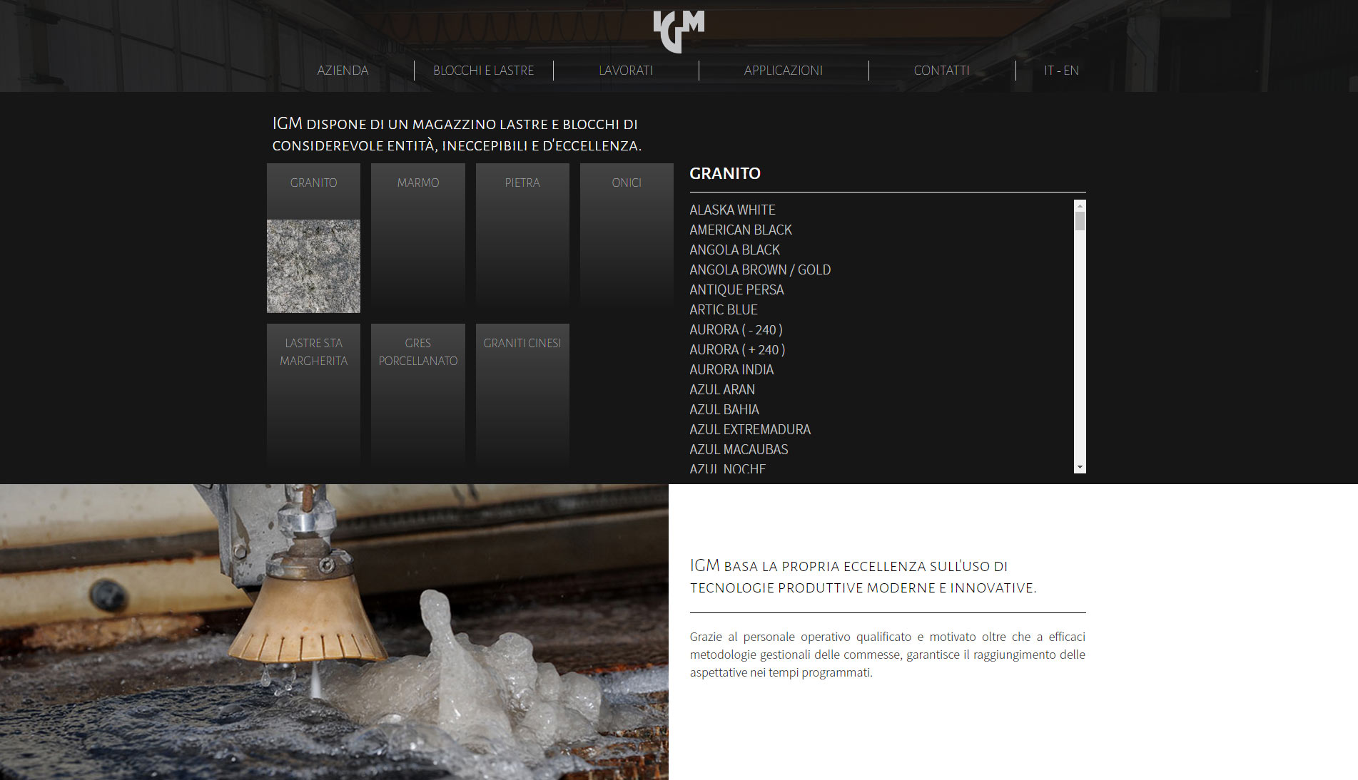Open the BLOCCHI E LASTRE menu
This screenshot has height=780, width=1358.
pos(483,71)
